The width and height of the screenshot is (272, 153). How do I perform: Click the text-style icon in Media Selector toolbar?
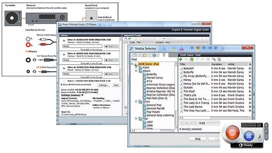point(214,59)
